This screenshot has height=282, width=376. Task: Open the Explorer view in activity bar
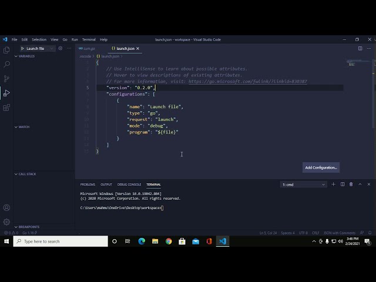pyautogui.click(x=6, y=50)
